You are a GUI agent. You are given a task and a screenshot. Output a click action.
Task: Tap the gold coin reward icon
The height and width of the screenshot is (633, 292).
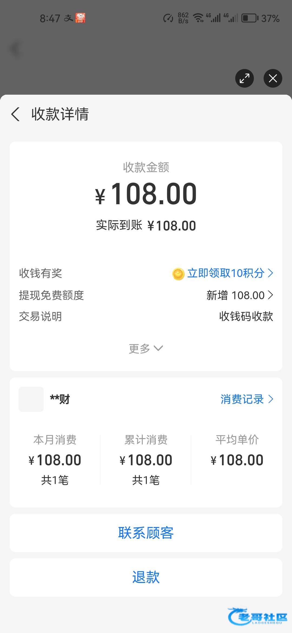[x=178, y=274]
